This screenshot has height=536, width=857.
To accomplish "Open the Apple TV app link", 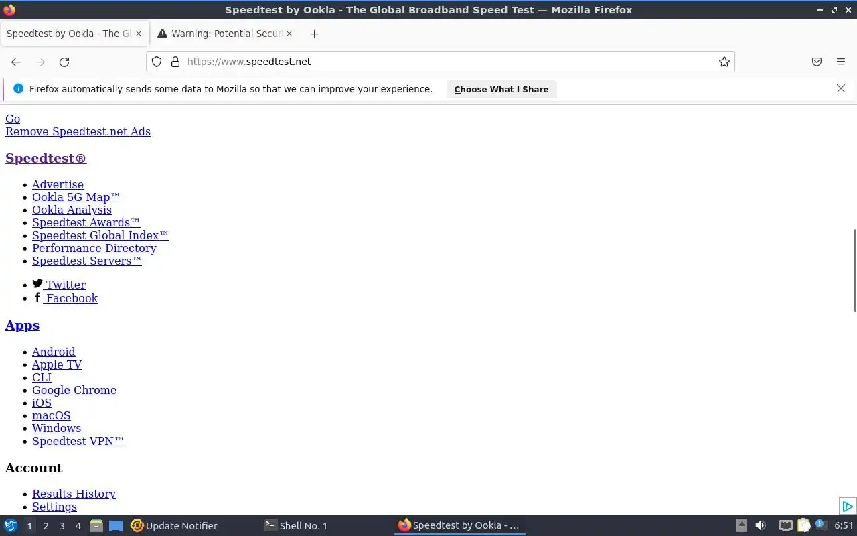I will [57, 364].
